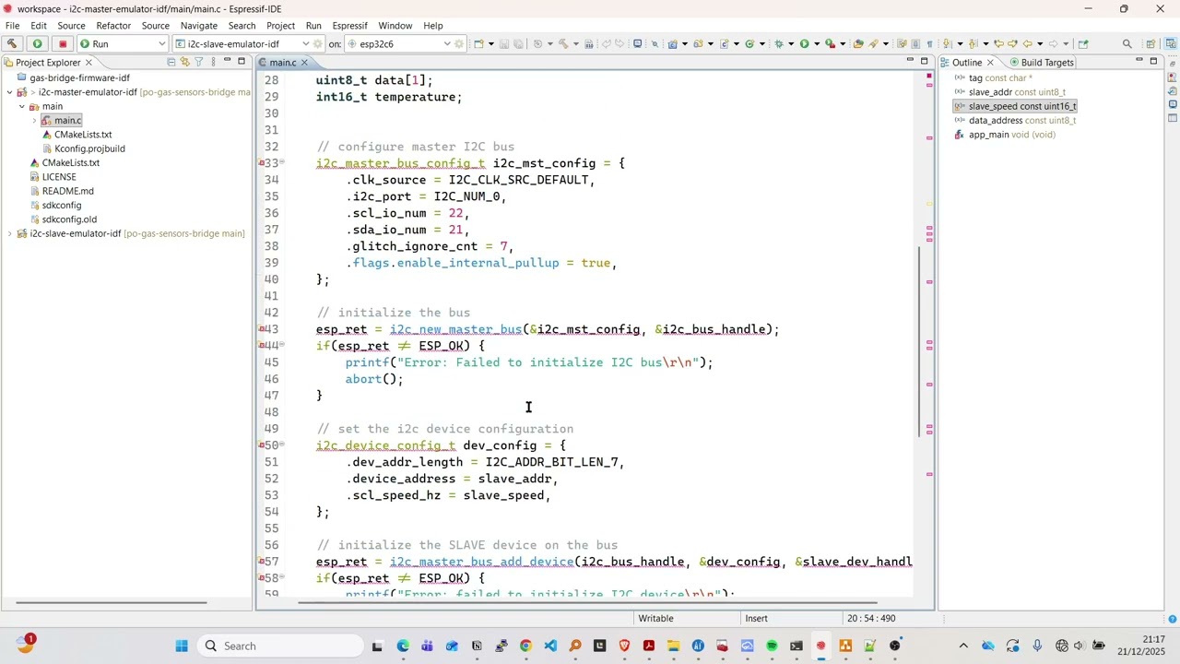Select sdkconfig.old file
1180x664 pixels.
click(x=69, y=219)
